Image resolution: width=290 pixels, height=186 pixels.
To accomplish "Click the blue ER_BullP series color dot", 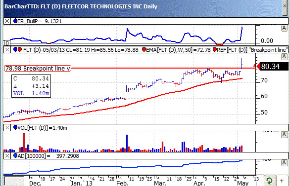I will pos(15,21).
